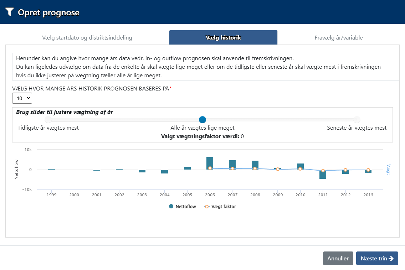Click the blue weighting slider handle
405x270 pixels.
(x=202, y=120)
